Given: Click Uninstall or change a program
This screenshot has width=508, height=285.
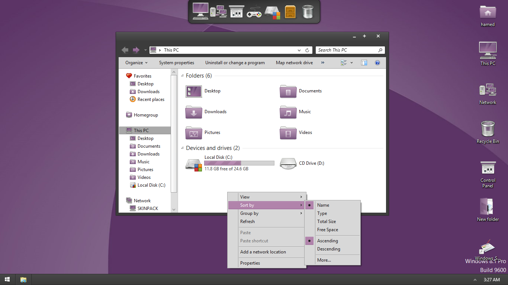Looking at the screenshot, I should coord(235,63).
